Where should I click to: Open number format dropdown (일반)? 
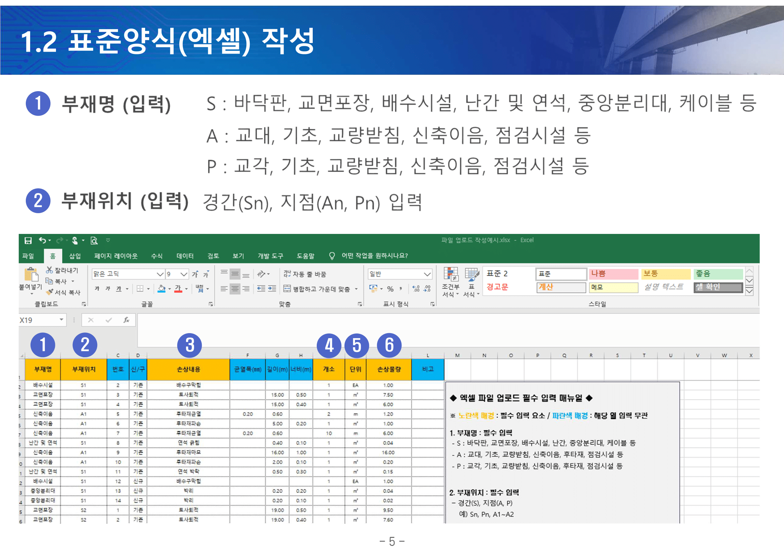point(427,274)
